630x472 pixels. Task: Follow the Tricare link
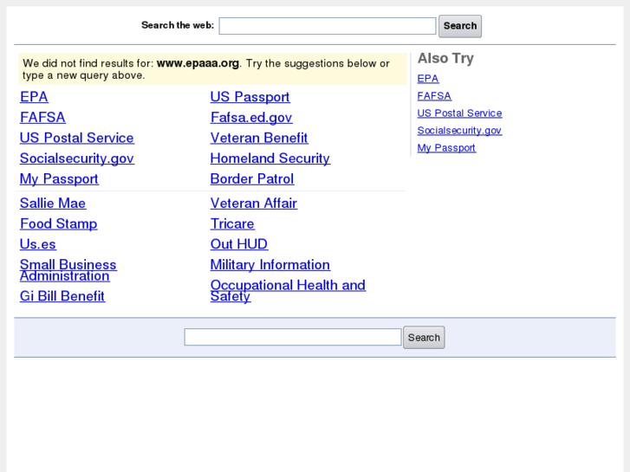232,223
